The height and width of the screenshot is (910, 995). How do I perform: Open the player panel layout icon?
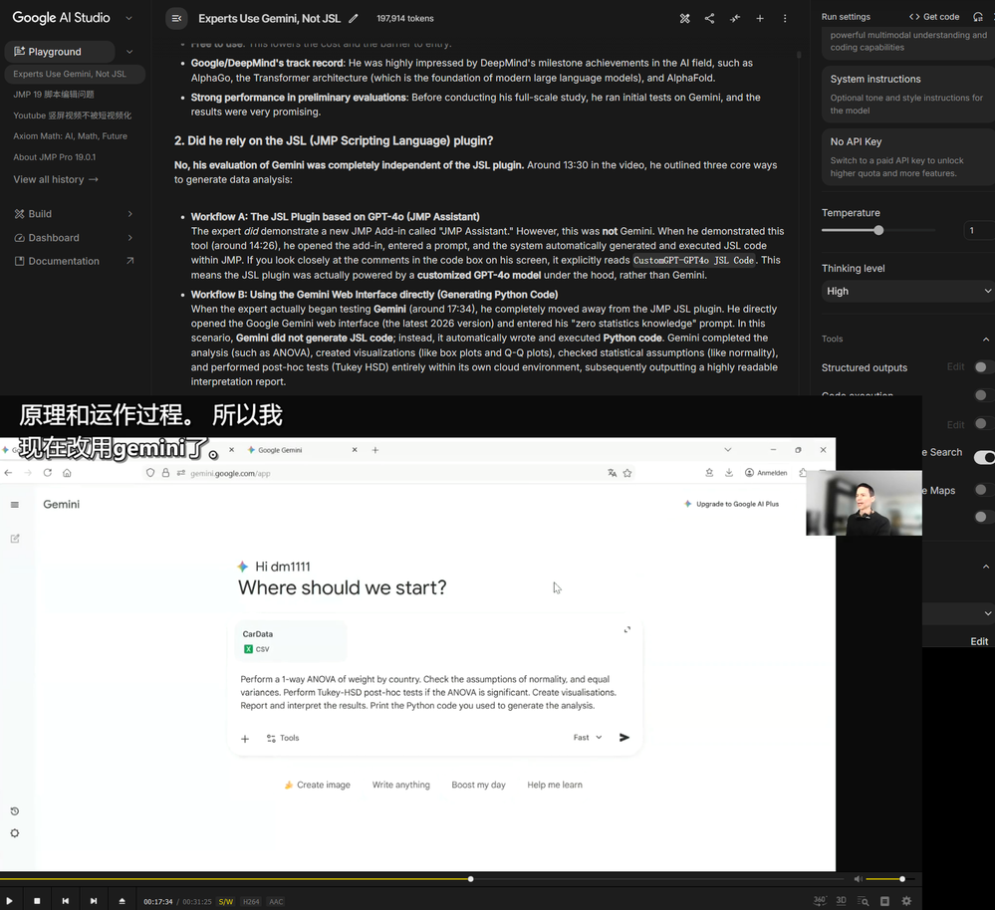coord(884,900)
